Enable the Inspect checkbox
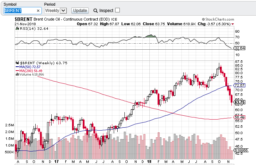This screenshot has height=165, width=256. coord(117,10)
